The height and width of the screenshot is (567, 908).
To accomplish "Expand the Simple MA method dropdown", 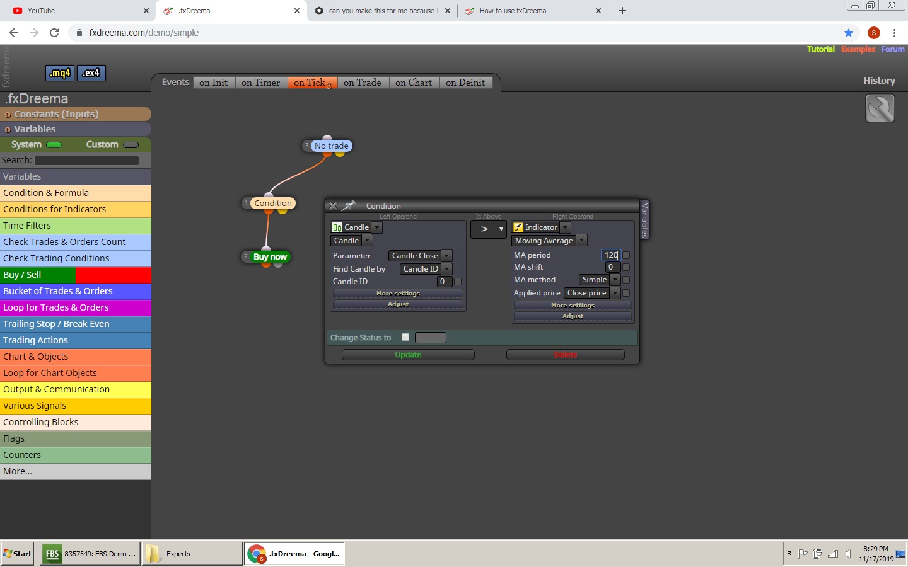I will [615, 280].
